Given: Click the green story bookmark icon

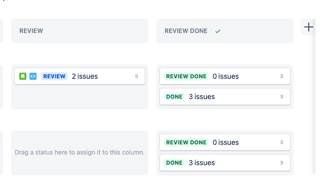Looking at the screenshot, I should pos(23,76).
